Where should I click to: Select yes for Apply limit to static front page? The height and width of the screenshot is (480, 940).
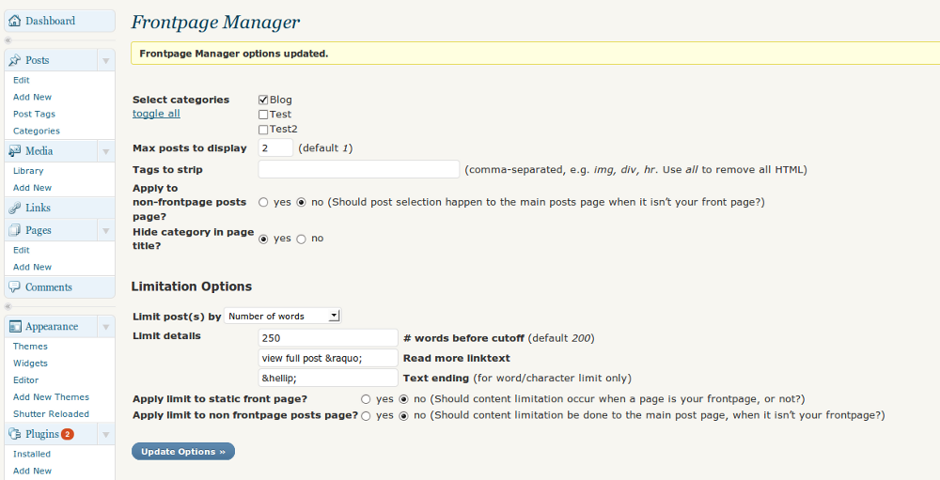pyautogui.click(x=366, y=399)
